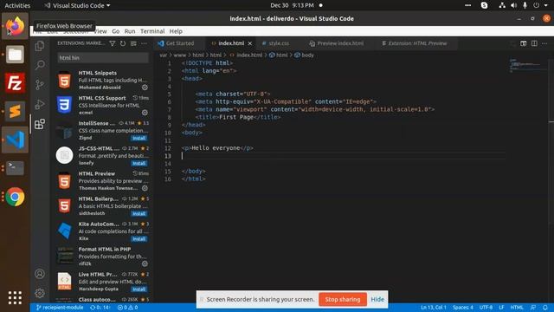
Task: Open the Go menu
Action: [x=115, y=31]
